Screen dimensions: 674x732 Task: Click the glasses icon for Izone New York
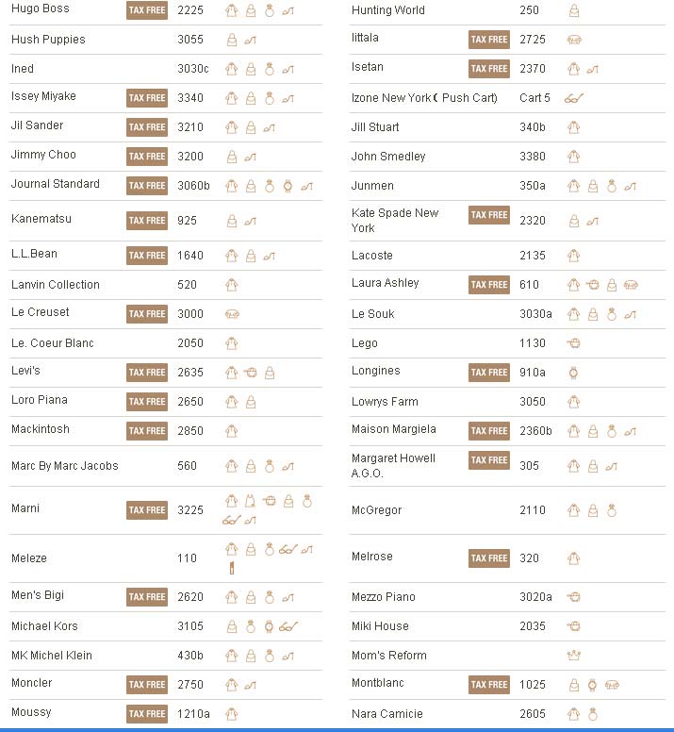click(x=574, y=98)
